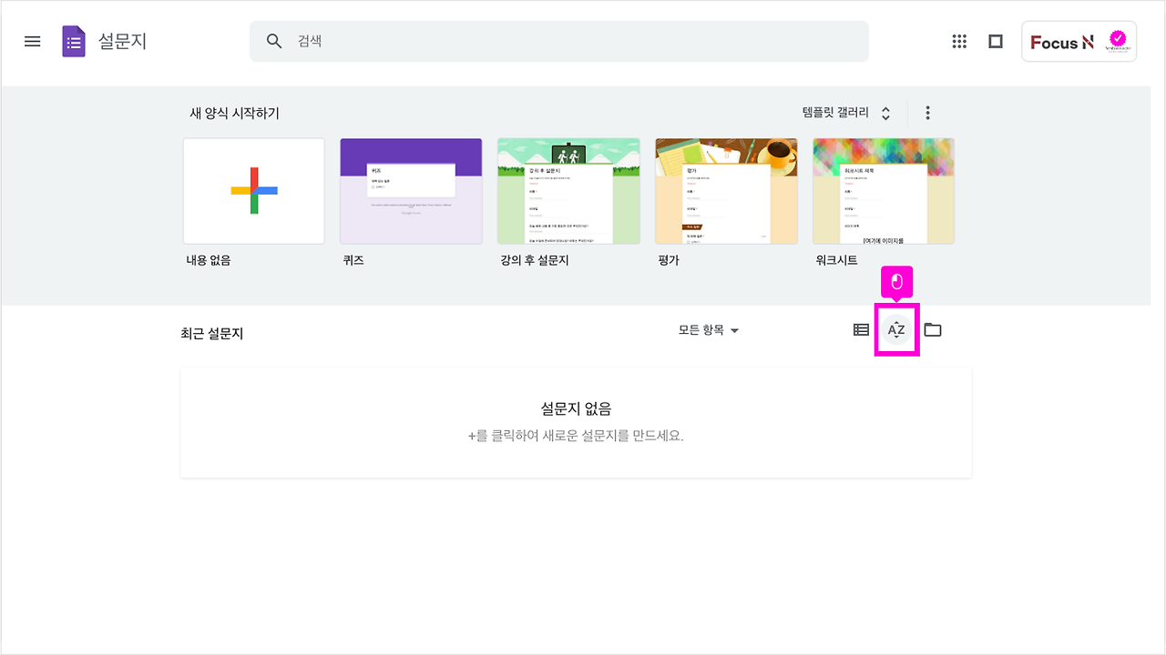Screen dimensions: 1166x655
Task: Open the Google apps grid icon
Action: click(x=959, y=41)
